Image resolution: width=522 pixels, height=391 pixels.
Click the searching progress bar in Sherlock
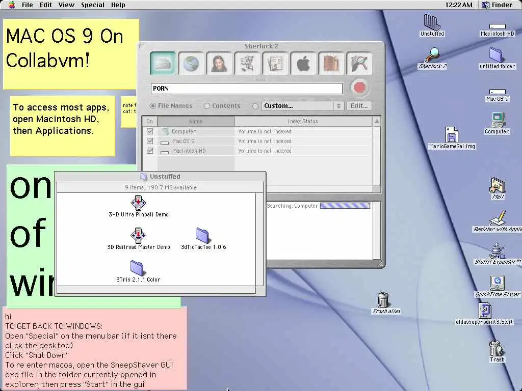pyautogui.click(x=345, y=206)
